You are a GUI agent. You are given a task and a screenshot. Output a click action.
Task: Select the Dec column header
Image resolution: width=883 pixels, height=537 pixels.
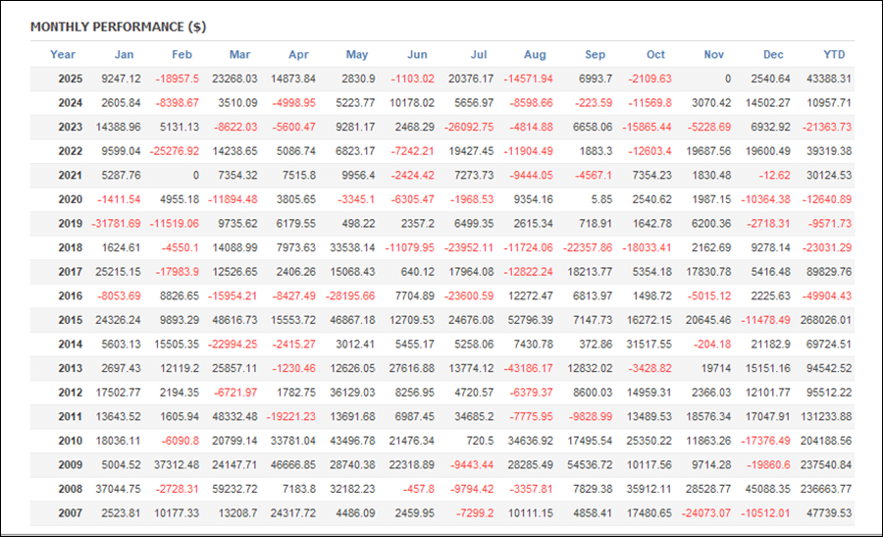pos(774,55)
